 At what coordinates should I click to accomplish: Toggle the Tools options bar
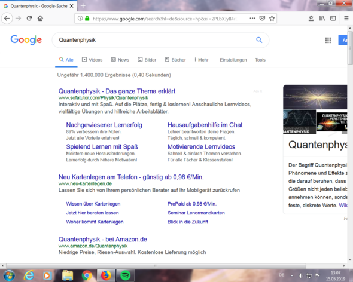point(260,60)
